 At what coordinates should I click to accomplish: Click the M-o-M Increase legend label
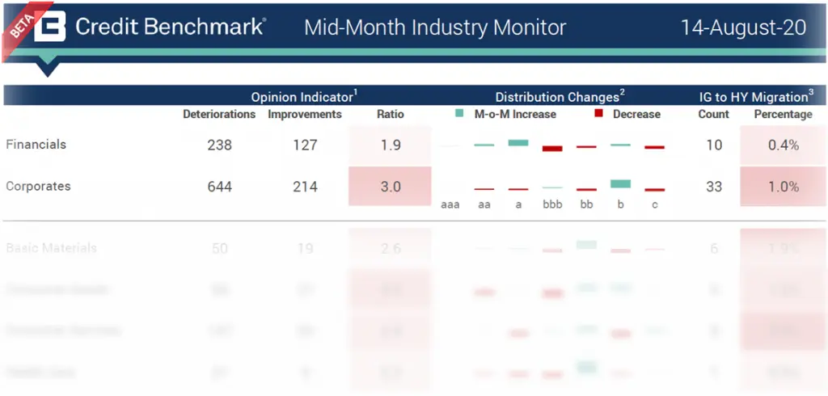[515, 114]
